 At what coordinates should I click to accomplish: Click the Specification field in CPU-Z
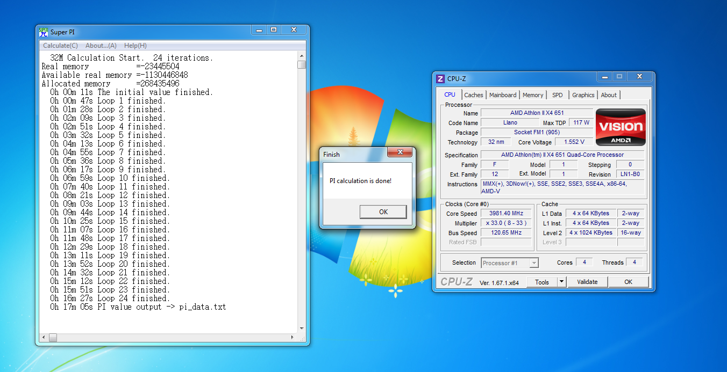point(562,155)
